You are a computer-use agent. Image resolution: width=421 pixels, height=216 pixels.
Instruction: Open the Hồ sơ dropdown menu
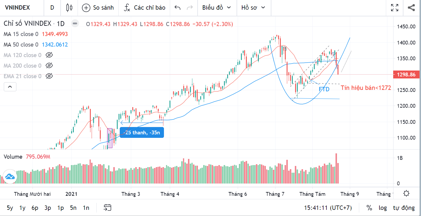tap(253, 8)
